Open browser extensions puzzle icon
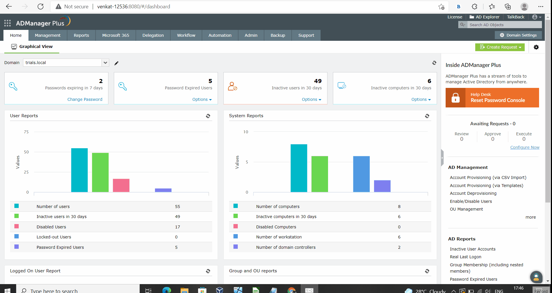552x293 pixels. [x=475, y=7]
